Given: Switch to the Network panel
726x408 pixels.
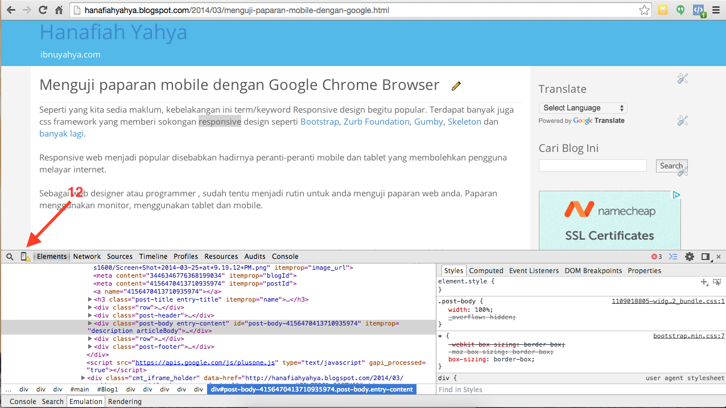Looking at the screenshot, I should pos(87,257).
